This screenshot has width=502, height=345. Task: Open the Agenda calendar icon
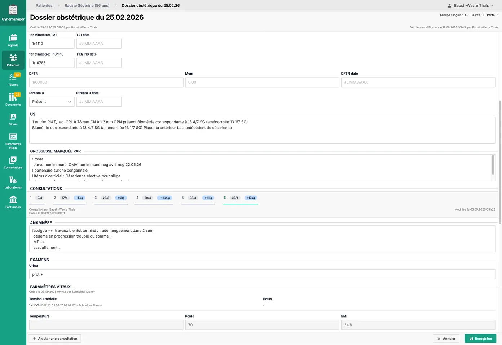[13, 37]
